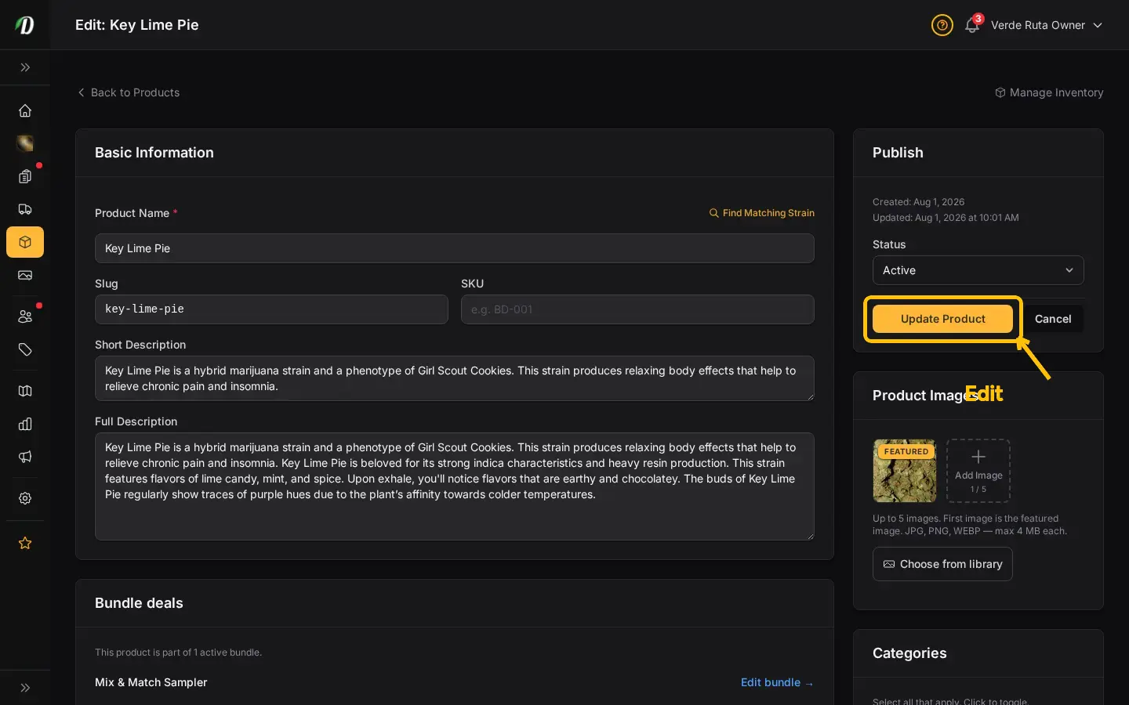
Task: Click into the Short Description textarea
Action: click(x=455, y=378)
